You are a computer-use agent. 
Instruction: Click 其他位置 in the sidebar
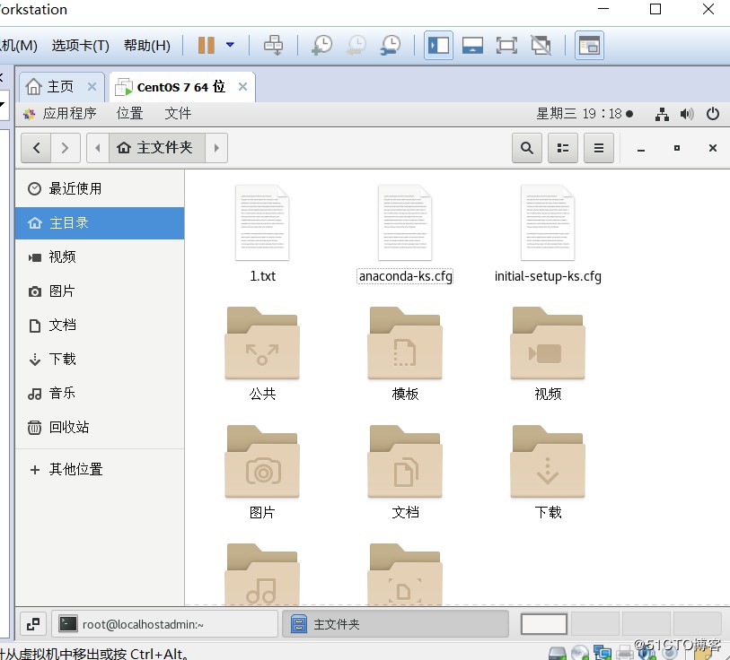pyautogui.click(x=100, y=469)
